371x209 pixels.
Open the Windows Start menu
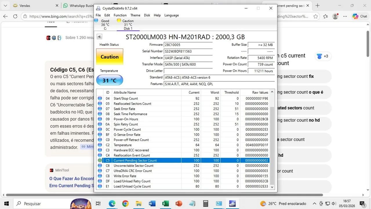click(6, 204)
